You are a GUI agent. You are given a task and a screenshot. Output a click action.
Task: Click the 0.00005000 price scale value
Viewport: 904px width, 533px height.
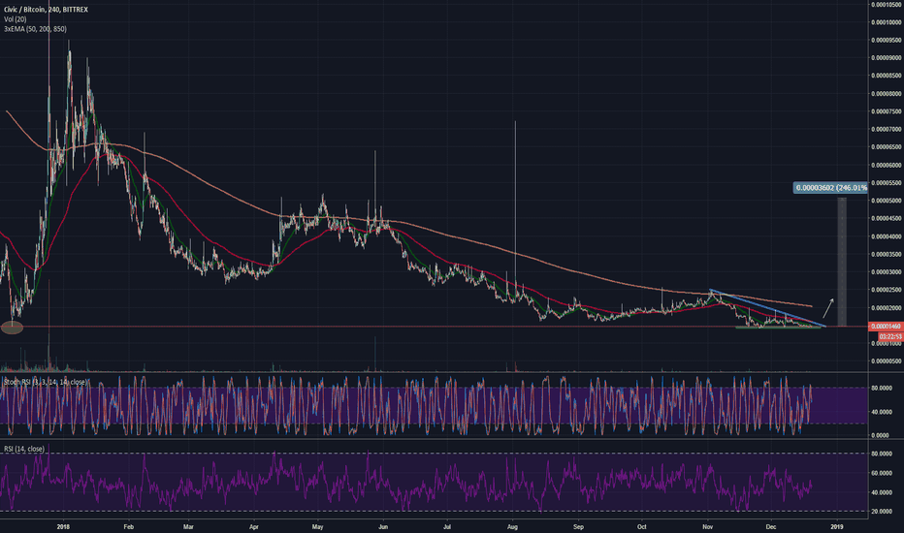[x=888, y=201]
